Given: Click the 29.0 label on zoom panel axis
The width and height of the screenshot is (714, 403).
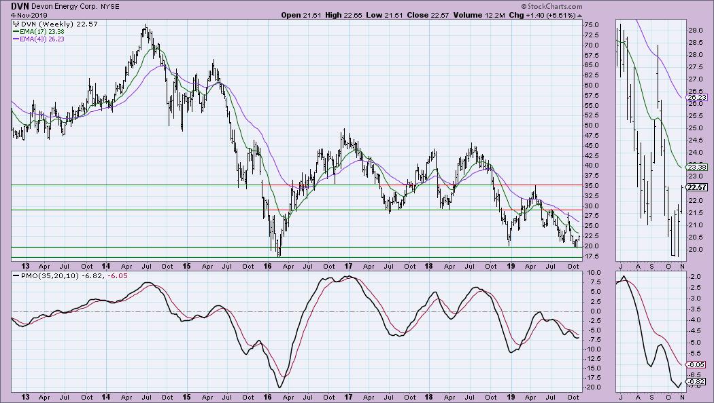Looking at the screenshot, I should 695,31.
